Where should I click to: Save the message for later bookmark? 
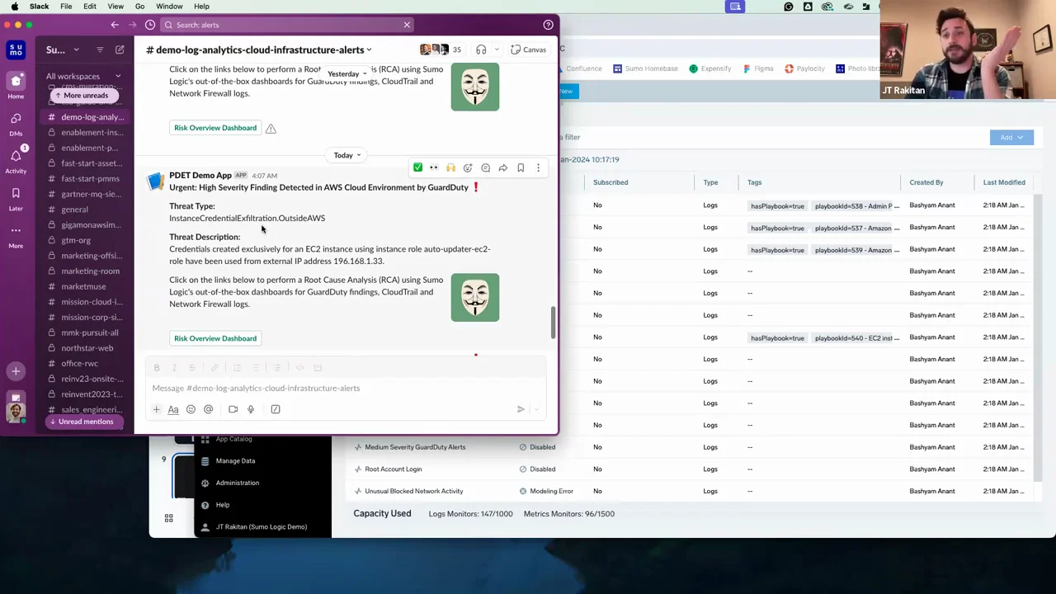coord(521,168)
